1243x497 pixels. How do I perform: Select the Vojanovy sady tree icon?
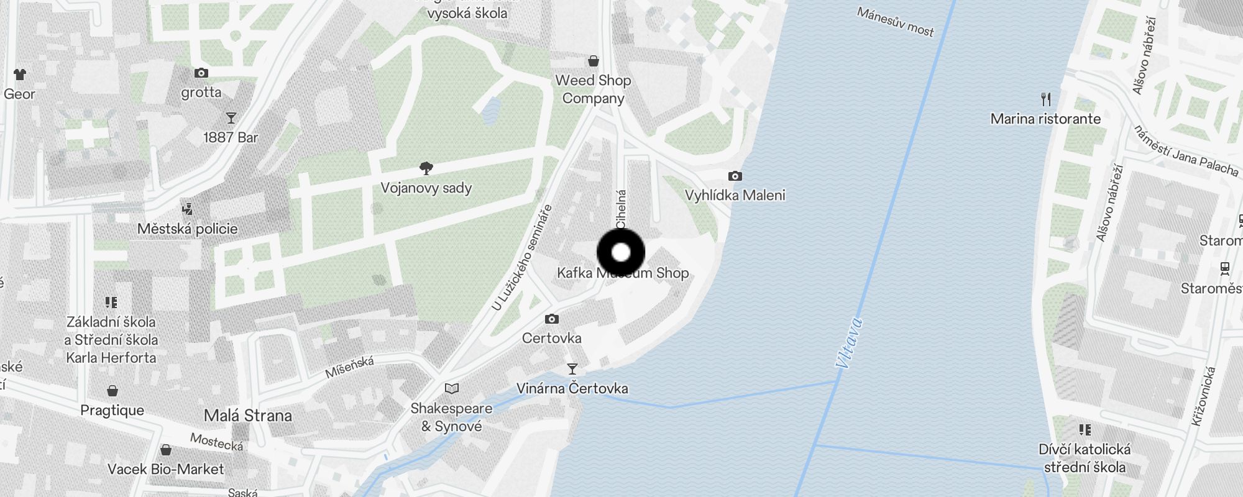[426, 168]
